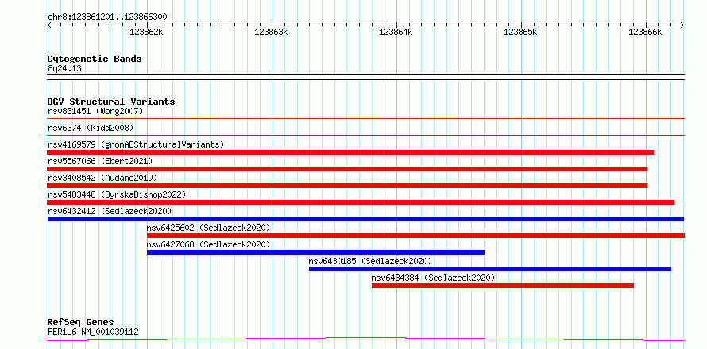This screenshot has width=707, height=349.
Task: Select the nsv5483448 (ByrskaBishop2022) variant label
Action: click(117, 194)
